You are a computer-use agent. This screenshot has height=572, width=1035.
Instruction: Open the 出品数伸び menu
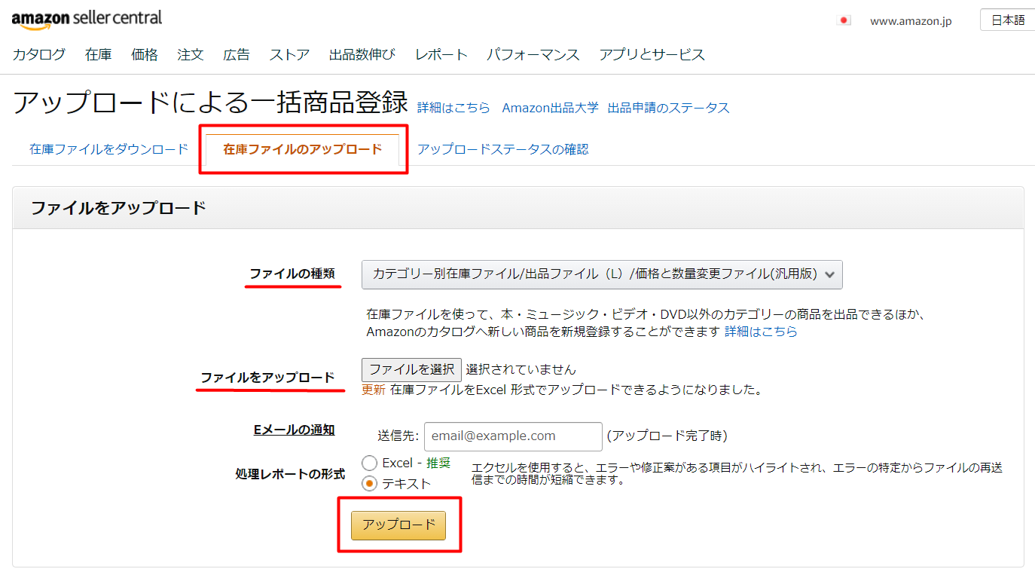pos(362,54)
